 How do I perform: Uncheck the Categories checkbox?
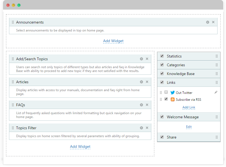point(162,65)
